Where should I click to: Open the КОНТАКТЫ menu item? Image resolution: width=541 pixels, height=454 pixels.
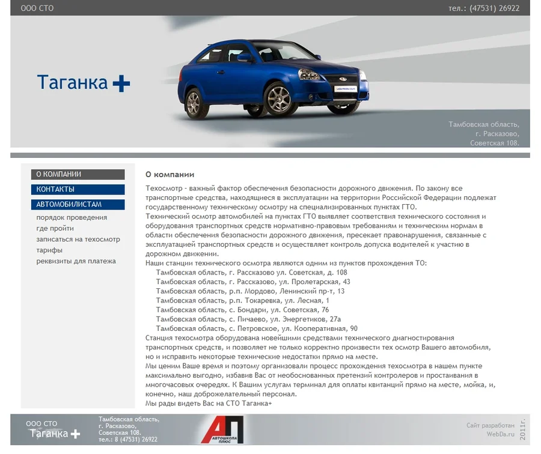78,189
